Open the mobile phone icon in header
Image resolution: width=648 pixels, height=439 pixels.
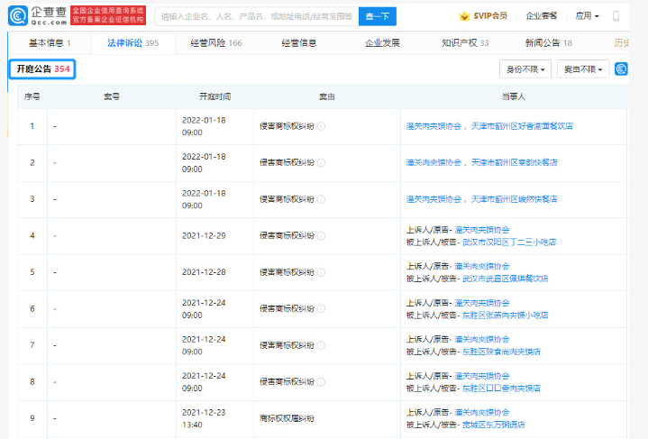[616, 16]
